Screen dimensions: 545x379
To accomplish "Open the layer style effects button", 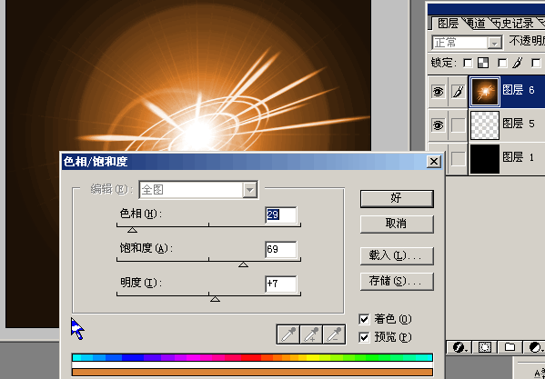I will [460, 346].
